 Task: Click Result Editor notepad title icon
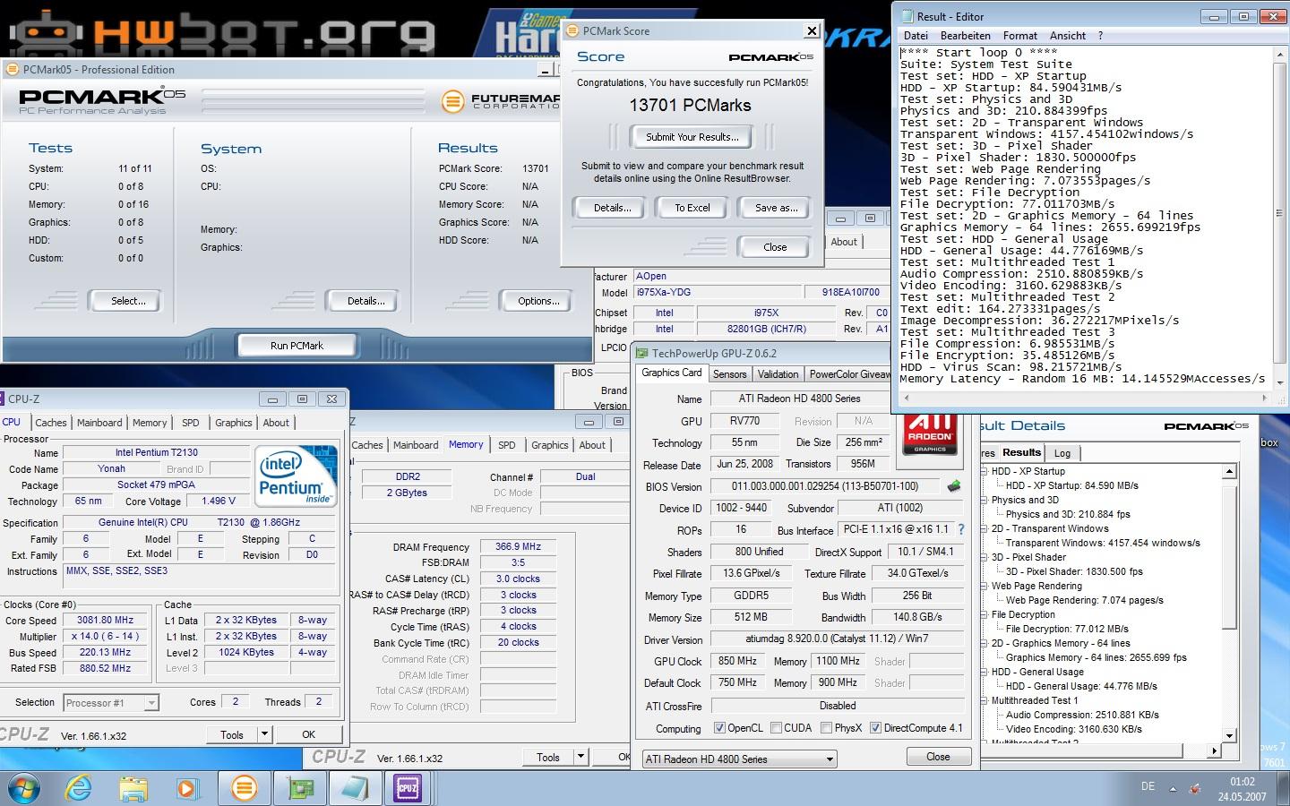[x=906, y=16]
